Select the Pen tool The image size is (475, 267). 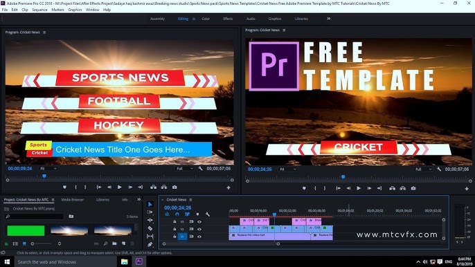coord(150,244)
